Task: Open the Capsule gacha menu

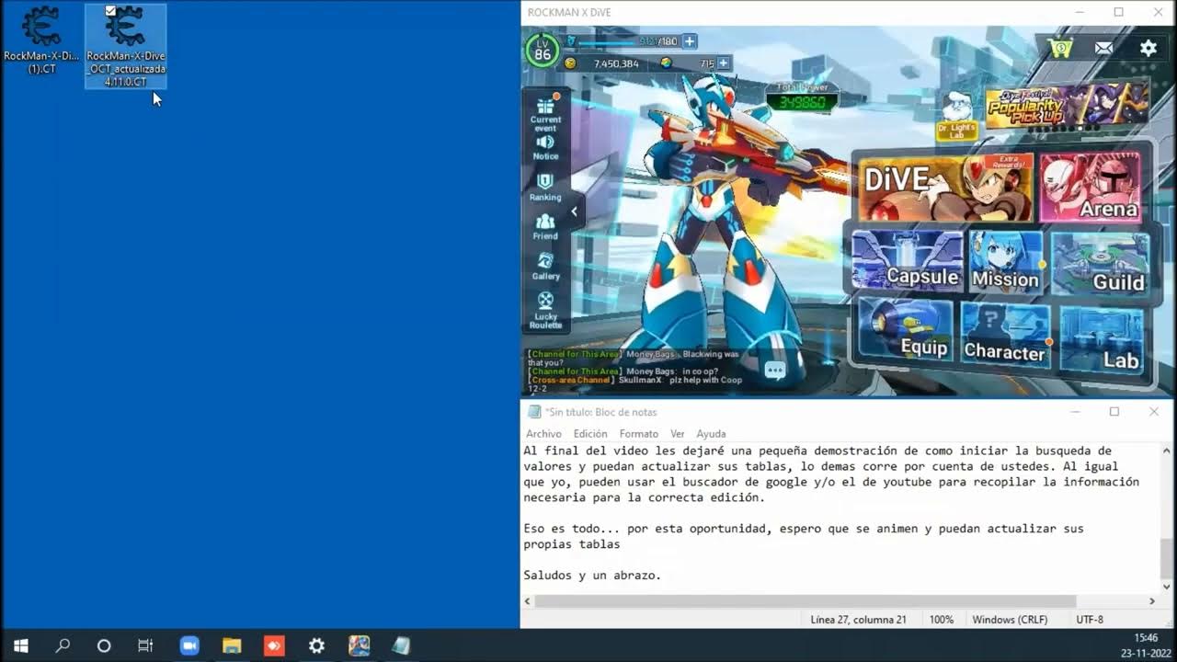Action: coord(907,261)
